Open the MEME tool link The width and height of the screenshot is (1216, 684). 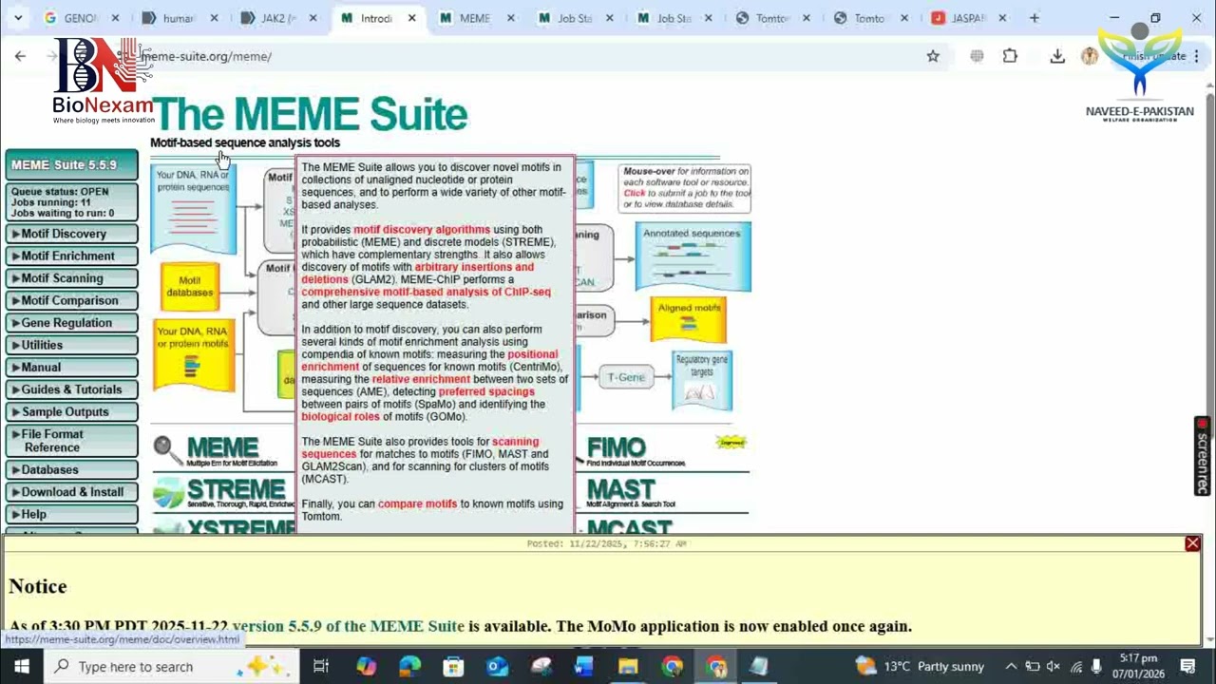(x=222, y=447)
